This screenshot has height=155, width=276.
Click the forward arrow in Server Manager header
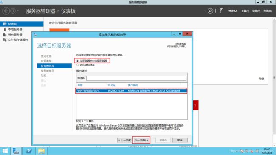13,11
